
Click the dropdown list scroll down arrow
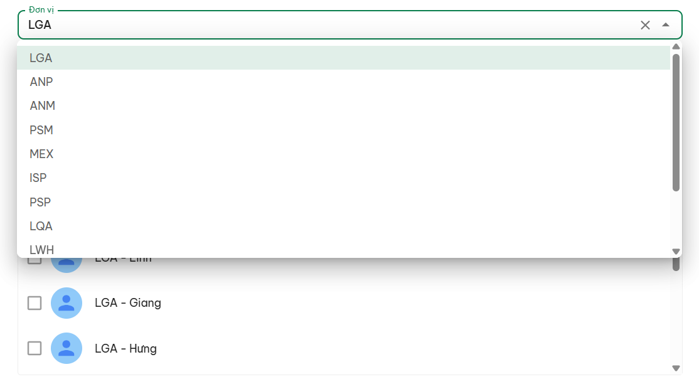click(676, 252)
